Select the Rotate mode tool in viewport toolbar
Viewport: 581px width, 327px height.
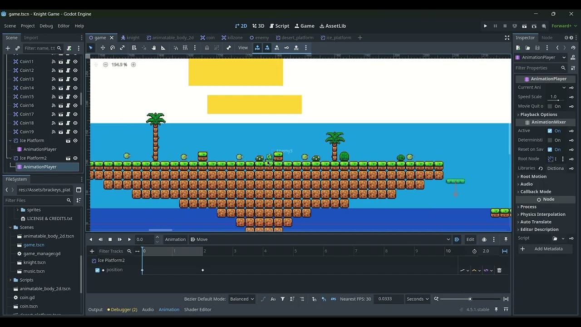pos(113,48)
